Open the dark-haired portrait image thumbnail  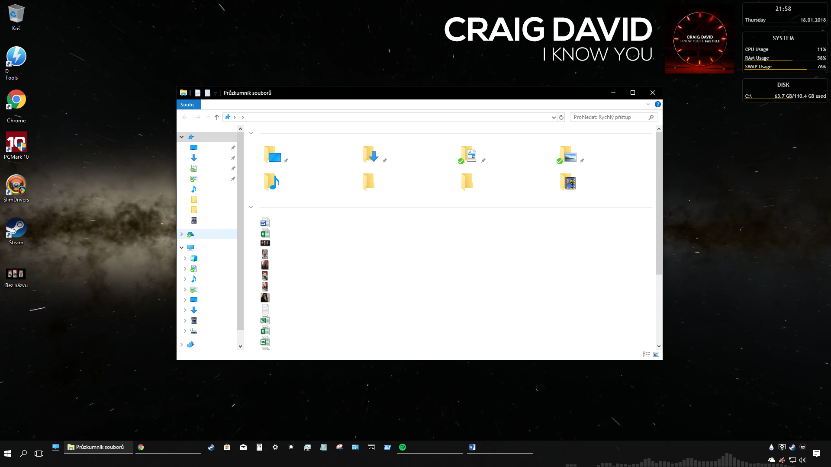pyautogui.click(x=265, y=297)
